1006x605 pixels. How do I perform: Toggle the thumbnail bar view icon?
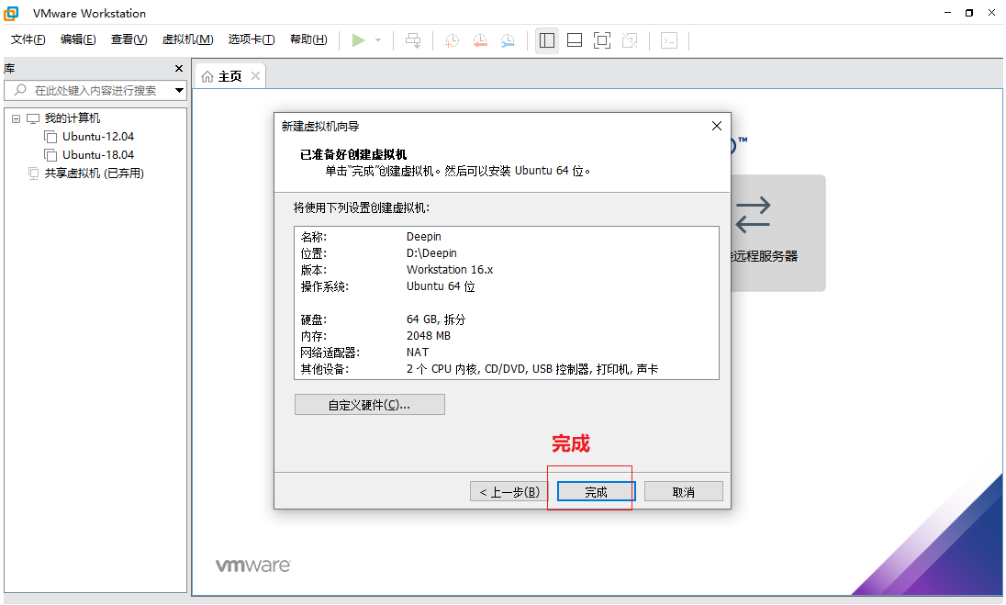click(575, 40)
